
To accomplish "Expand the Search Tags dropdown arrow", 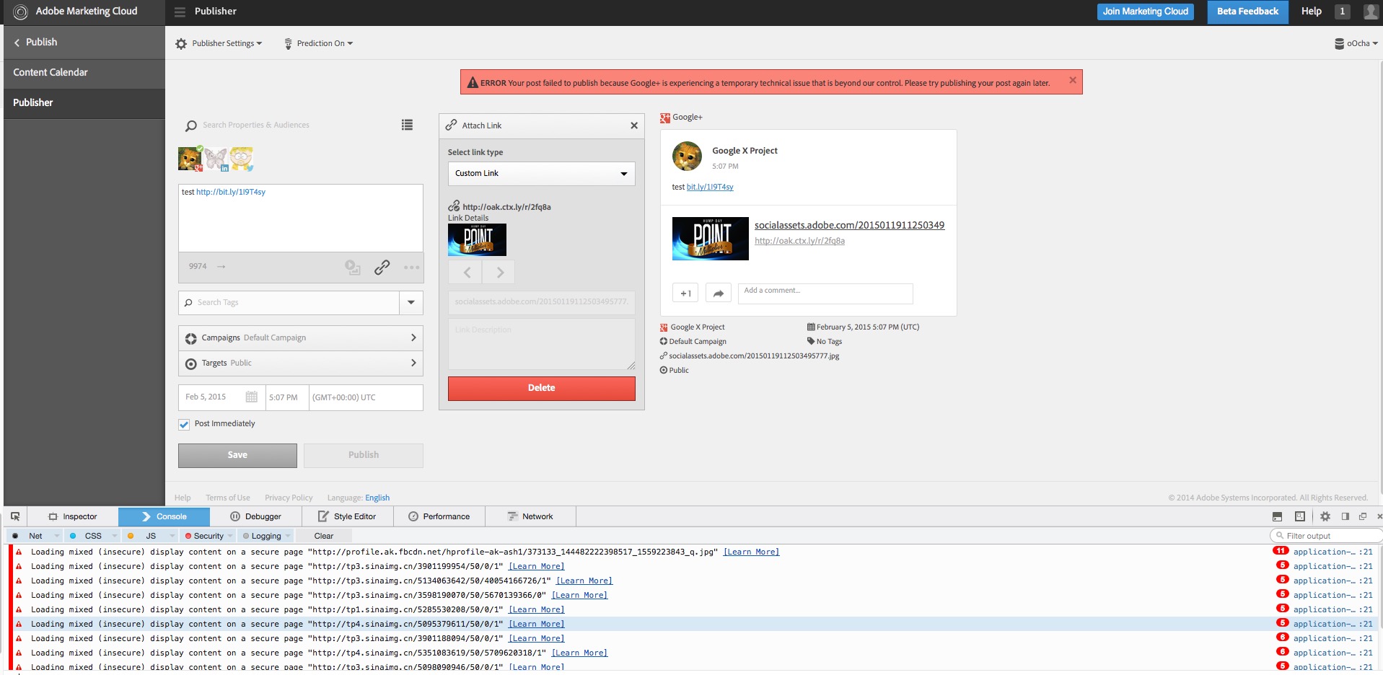I will (411, 303).
